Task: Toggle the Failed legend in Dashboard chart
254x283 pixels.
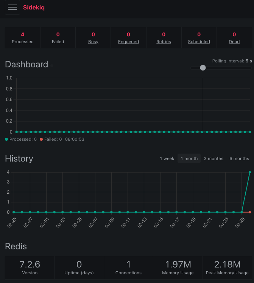Action: [x=51, y=139]
